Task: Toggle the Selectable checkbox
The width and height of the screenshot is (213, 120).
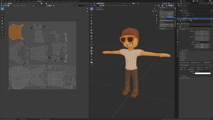Action: point(210,63)
